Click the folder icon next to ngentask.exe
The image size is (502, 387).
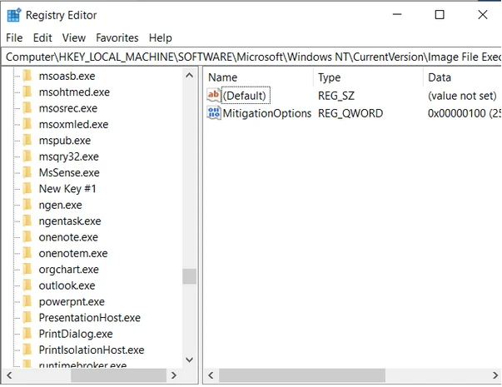(x=27, y=221)
